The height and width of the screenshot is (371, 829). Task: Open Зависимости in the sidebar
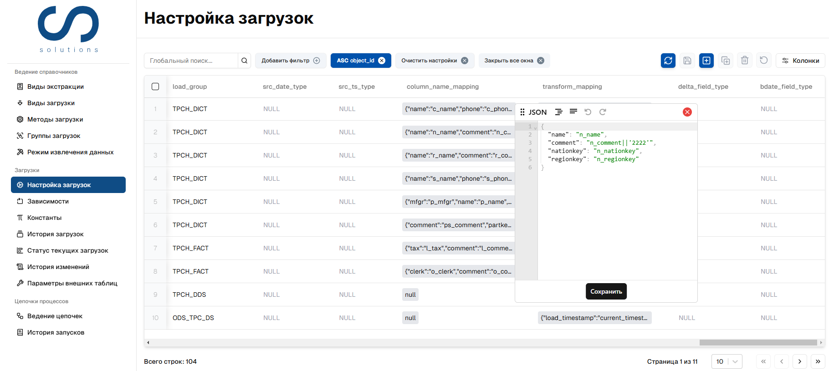pos(48,201)
